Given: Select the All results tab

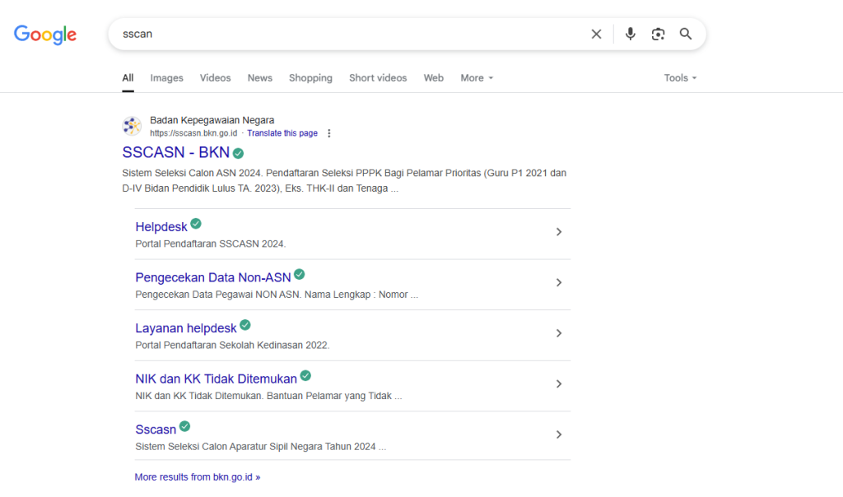Looking at the screenshot, I should 128,78.
